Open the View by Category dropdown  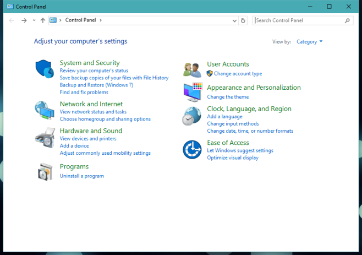click(x=309, y=42)
